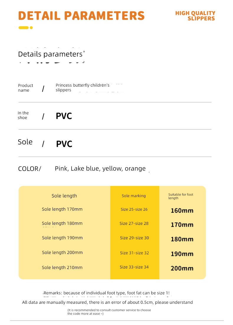Click the small yellow dot decoration
The height and width of the screenshot is (325, 233).
31,28
